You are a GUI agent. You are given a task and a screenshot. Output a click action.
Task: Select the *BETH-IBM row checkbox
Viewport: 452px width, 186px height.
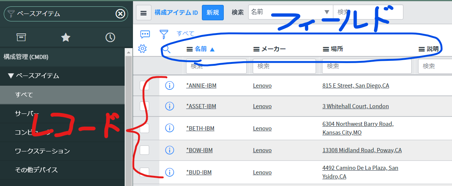pyautogui.click(x=144, y=128)
